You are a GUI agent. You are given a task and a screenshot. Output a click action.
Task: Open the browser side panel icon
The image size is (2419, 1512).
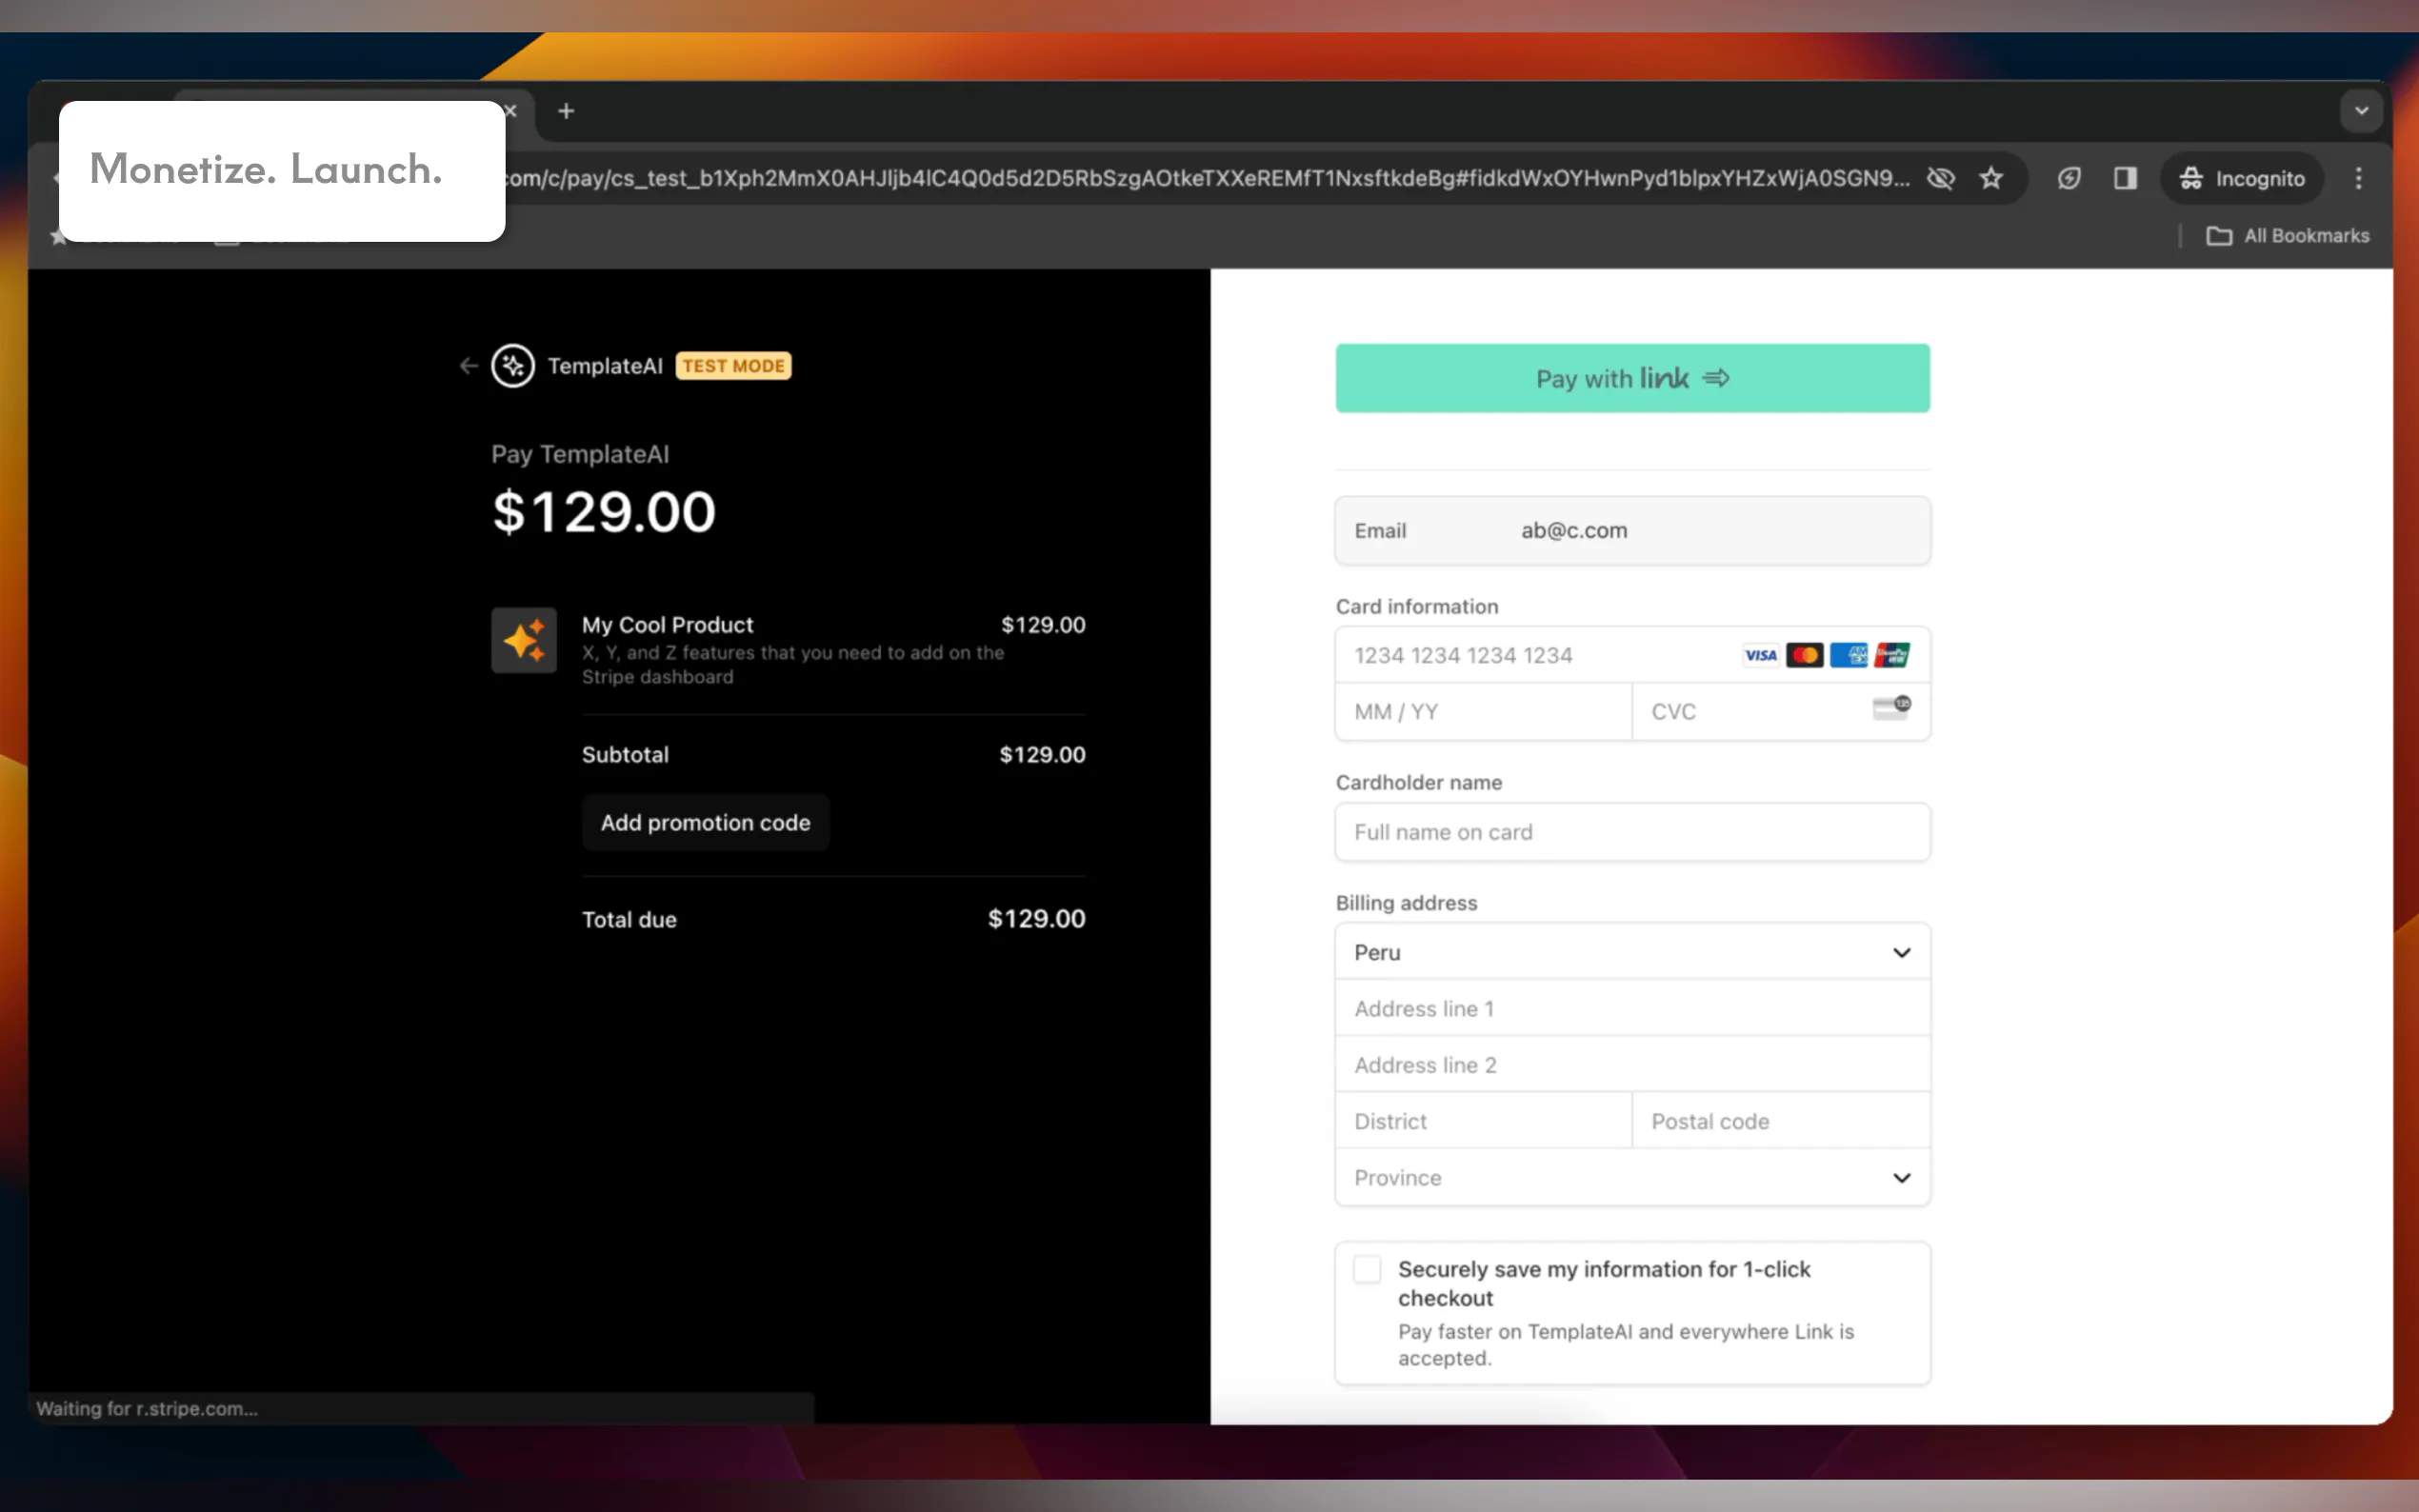pos(2125,178)
